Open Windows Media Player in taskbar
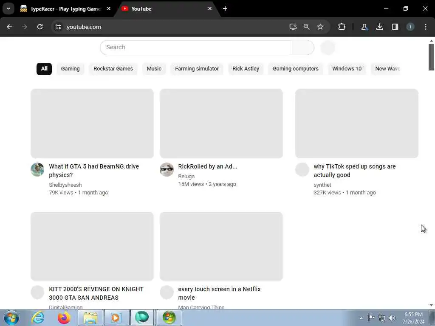Viewport: 435px width, 326px height. [116, 318]
